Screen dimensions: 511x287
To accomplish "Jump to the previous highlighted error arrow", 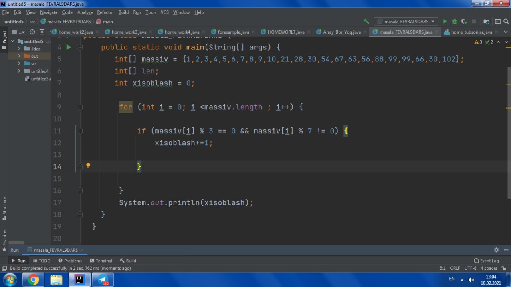I will click(499, 42).
